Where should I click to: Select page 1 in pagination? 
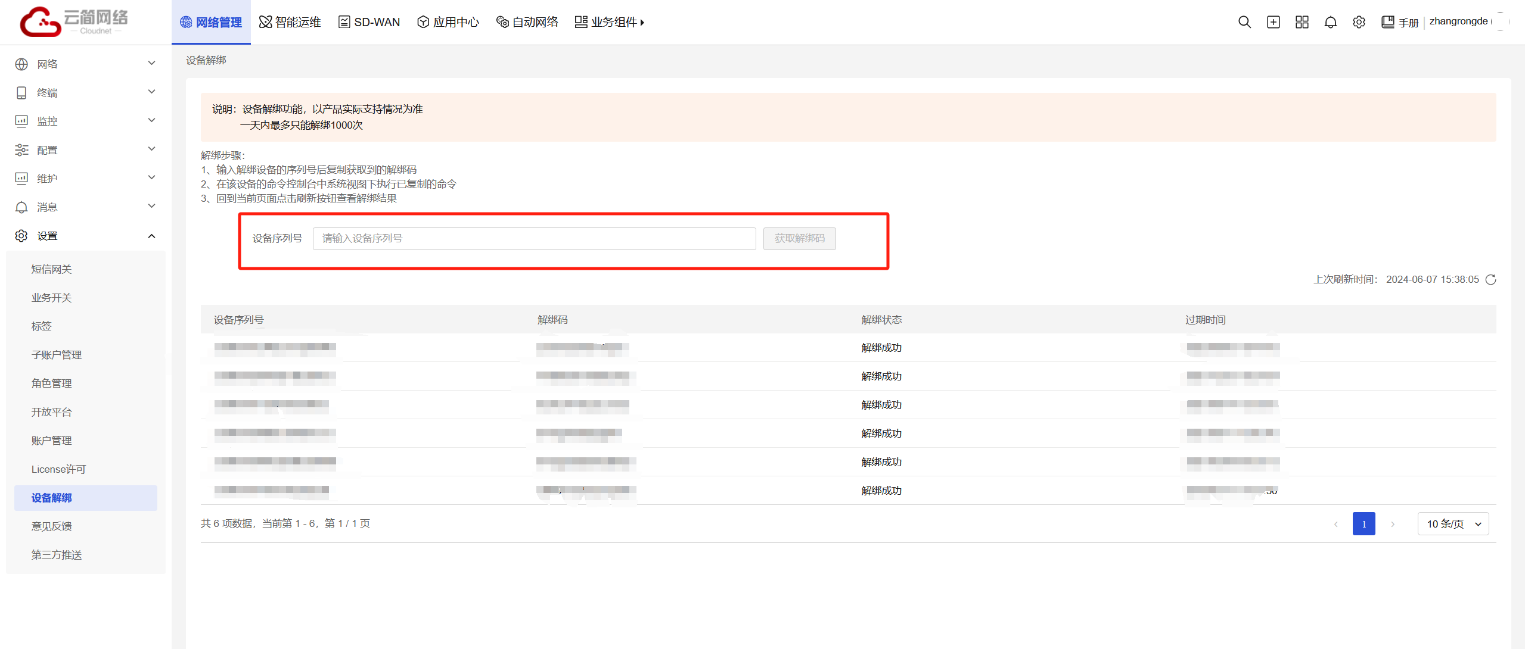tap(1364, 524)
